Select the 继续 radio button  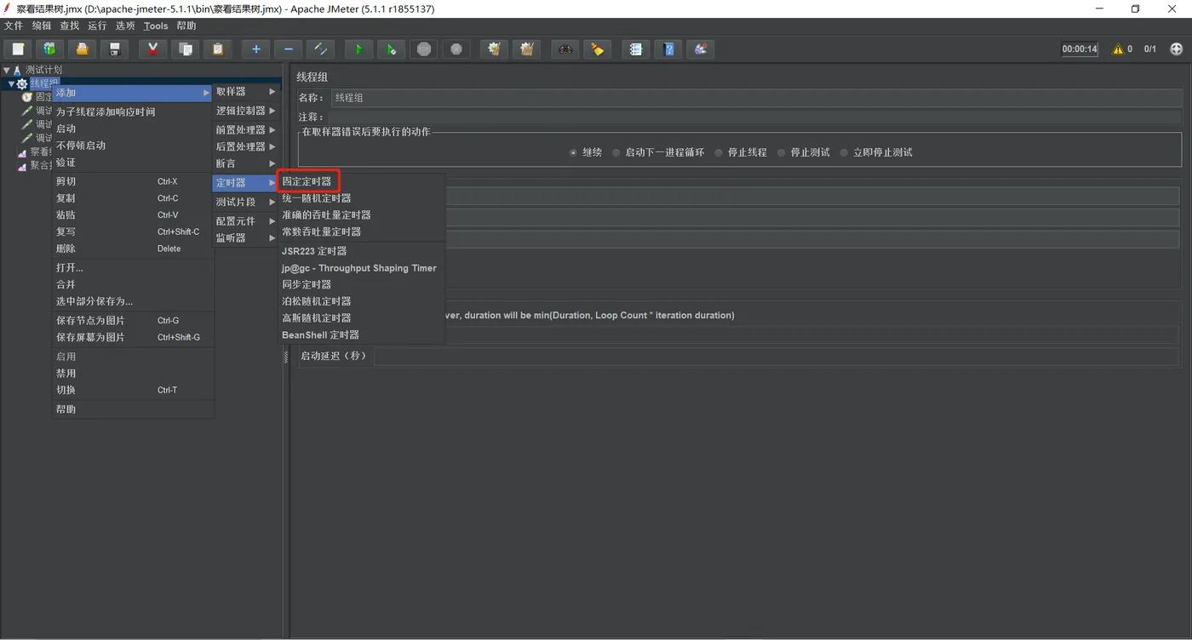[573, 153]
